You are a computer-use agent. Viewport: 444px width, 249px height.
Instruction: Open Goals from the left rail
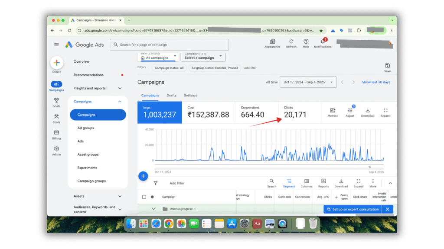coord(56,102)
